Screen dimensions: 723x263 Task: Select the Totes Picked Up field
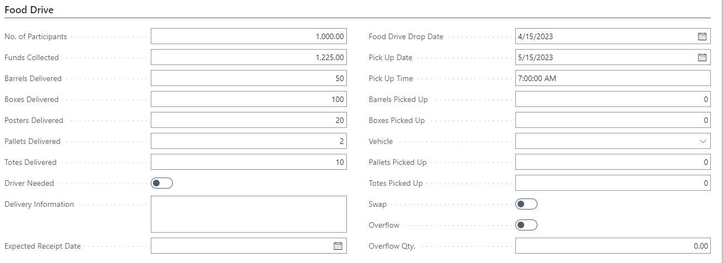[x=613, y=183]
